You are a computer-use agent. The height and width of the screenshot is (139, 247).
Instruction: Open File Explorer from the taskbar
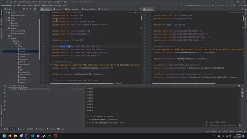(x=15, y=136)
